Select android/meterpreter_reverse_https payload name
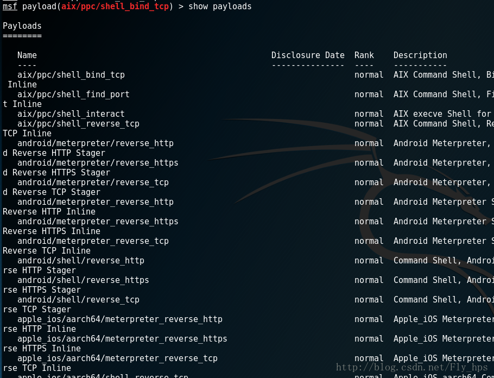Image resolution: width=494 pixels, height=378 pixels. [x=98, y=221]
